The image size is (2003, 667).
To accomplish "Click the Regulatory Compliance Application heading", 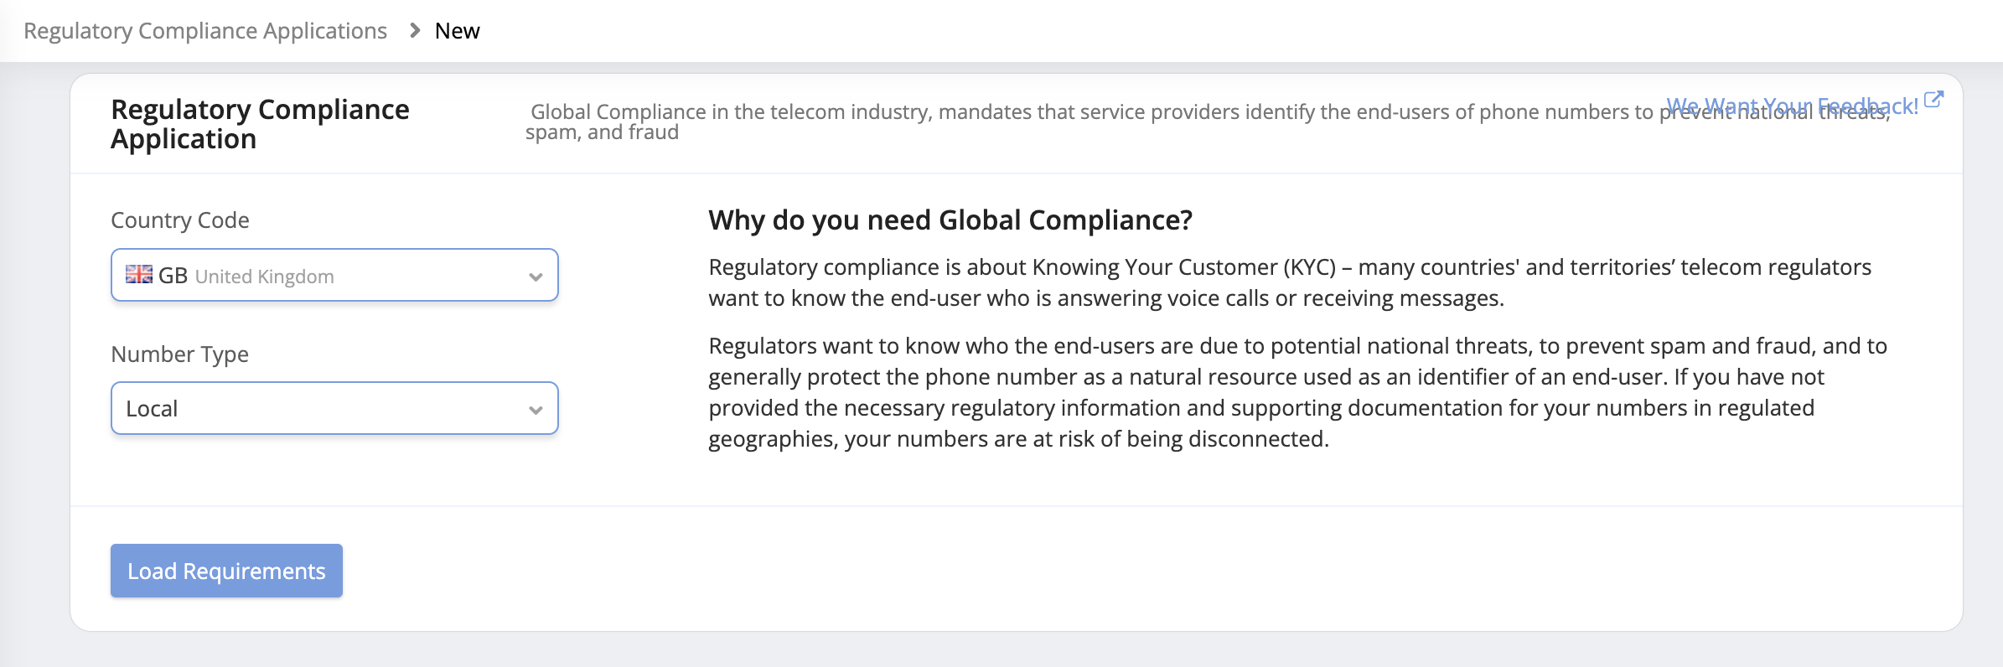I will coord(260,124).
